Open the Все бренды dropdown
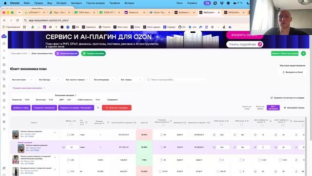 point(49,80)
